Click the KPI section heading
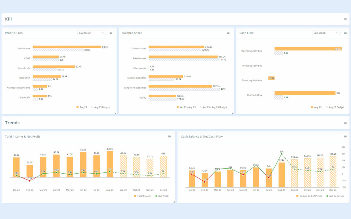 (x=8, y=19)
